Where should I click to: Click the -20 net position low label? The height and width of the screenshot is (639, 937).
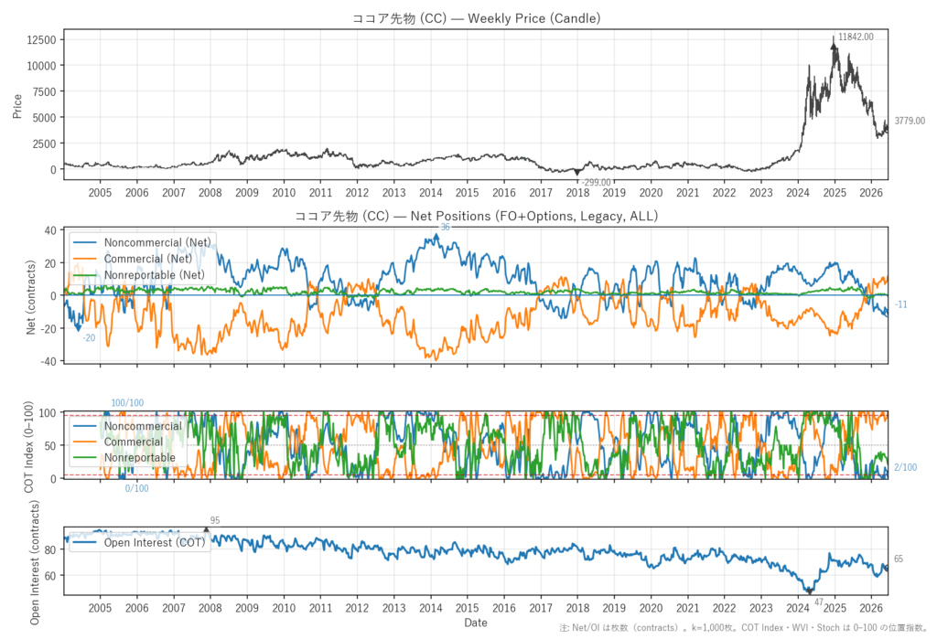tap(89, 338)
